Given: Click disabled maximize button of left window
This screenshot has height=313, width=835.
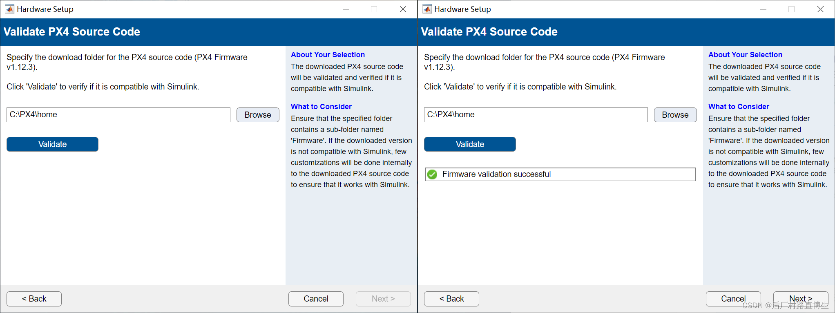Looking at the screenshot, I should click(374, 9).
